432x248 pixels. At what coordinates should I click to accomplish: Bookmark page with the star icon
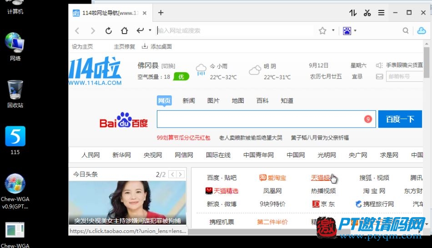322,30
